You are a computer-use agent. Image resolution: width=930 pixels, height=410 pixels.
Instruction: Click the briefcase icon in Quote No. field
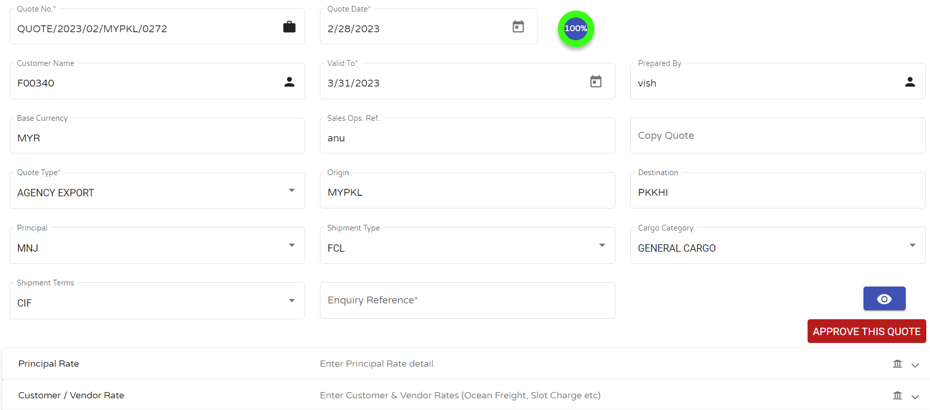(289, 27)
